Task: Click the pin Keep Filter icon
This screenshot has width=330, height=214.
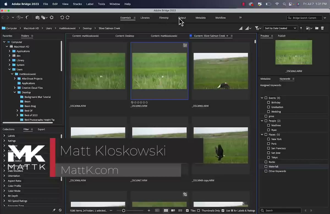Action: (54, 210)
